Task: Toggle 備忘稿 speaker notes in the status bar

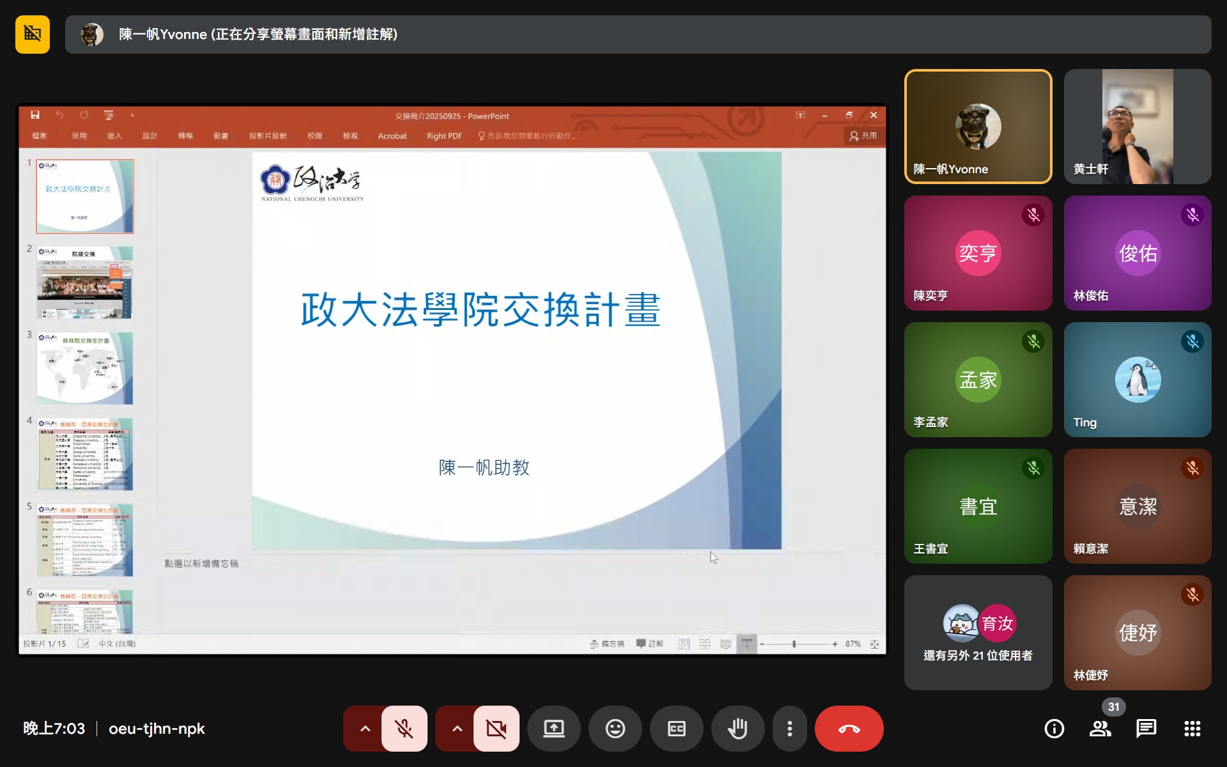Action: pos(607,644)
